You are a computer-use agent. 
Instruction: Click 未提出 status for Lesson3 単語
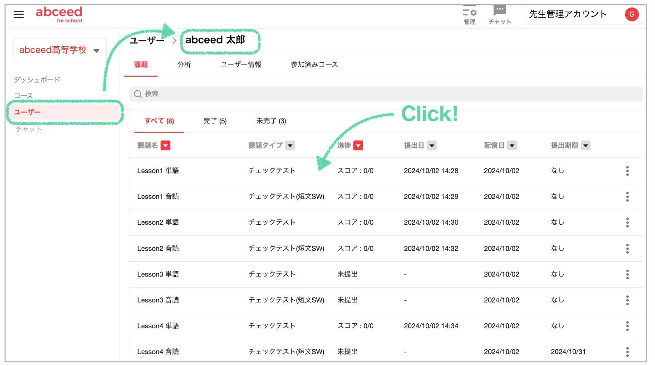coord(348,274)
